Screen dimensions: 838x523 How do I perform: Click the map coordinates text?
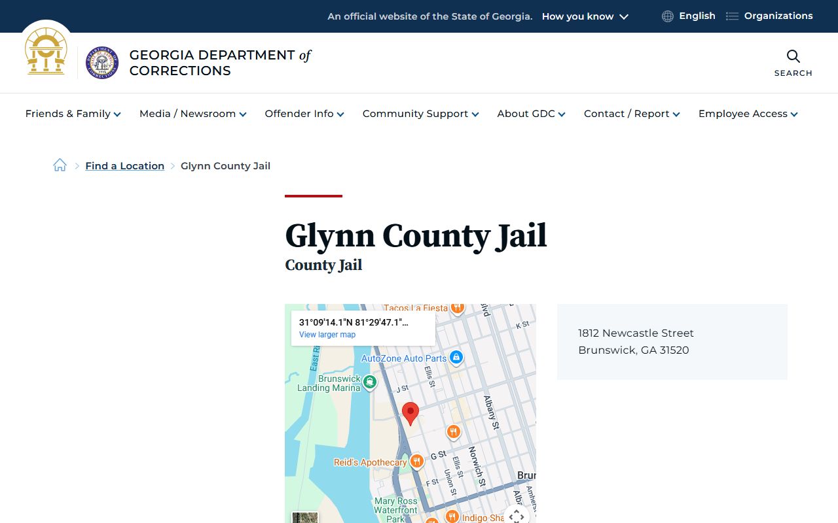354,322
